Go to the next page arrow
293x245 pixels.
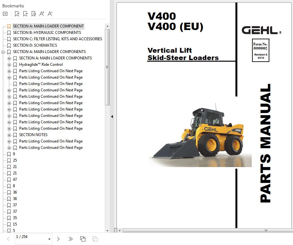(58, 239)
